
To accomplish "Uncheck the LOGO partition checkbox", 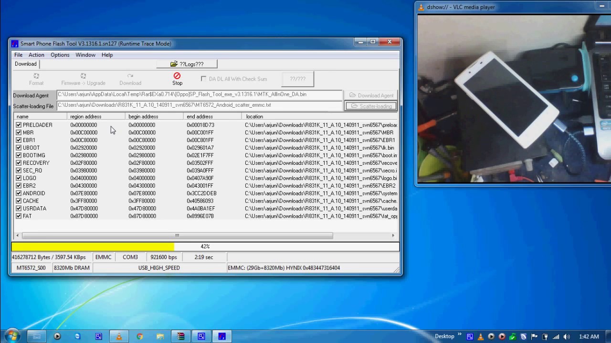I will pos(19,178).
